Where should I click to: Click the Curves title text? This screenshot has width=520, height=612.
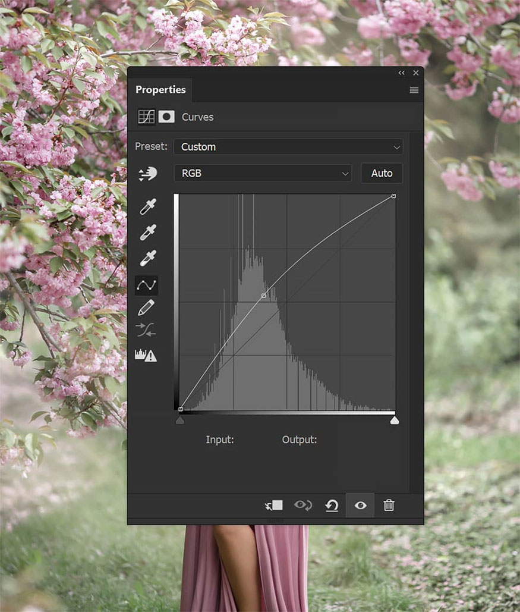pos(198,117)
